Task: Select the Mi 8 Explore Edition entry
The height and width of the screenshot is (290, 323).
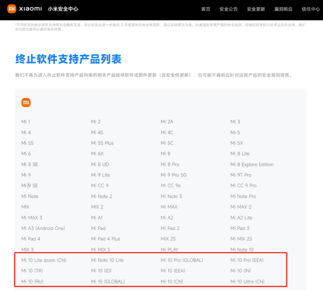Action: (252, 165)
